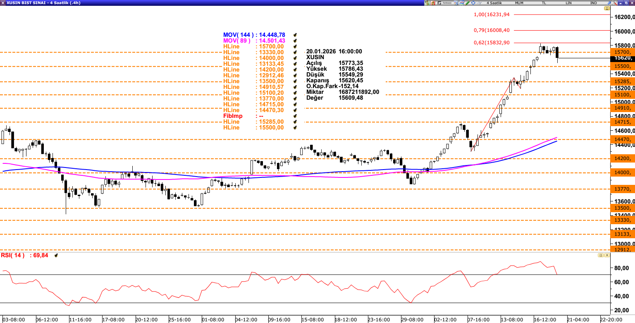Maximize the RSI panel with bracket button

(600, 256)
